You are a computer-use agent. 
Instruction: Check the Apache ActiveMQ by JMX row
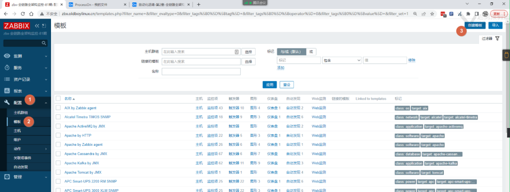[x=58, y=126]
